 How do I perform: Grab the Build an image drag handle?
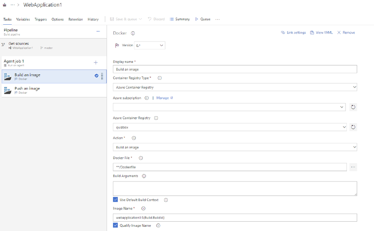pos(102,76)
